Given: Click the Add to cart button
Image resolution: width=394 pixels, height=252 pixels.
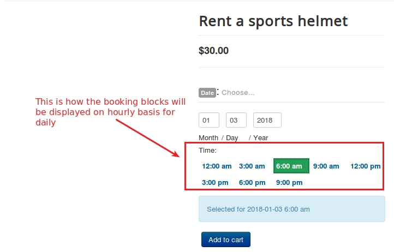Looking at the screenshot, I should (x=225, y=239).
